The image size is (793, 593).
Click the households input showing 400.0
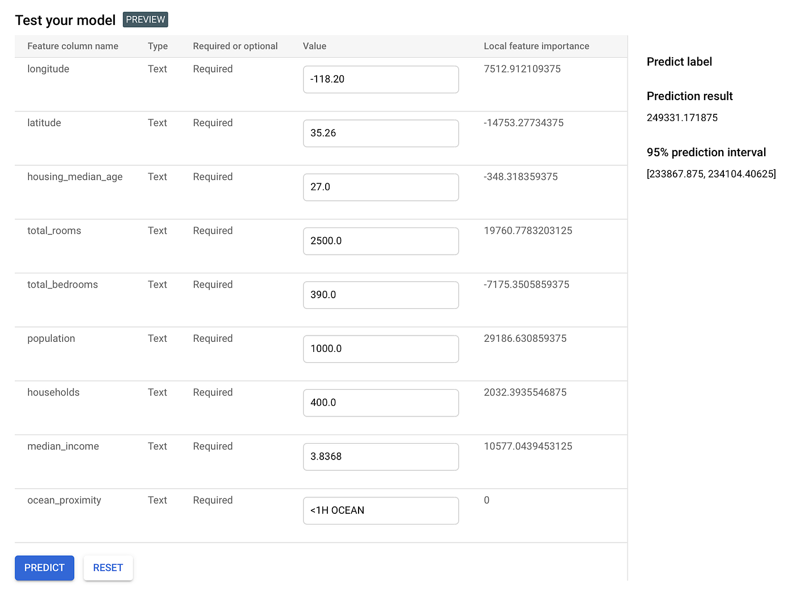[381, 402]
